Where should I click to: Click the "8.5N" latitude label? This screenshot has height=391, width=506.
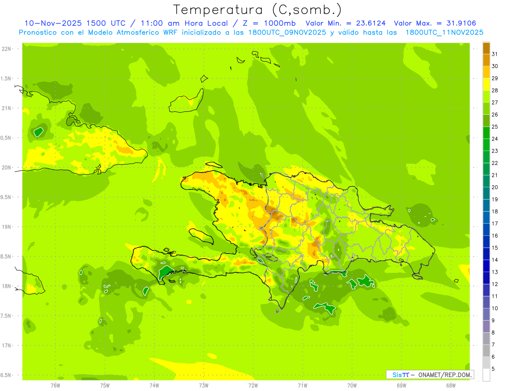click(6, 256)
